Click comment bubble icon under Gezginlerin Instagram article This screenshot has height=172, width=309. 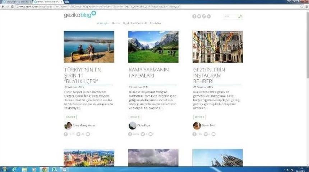point(213,134)
